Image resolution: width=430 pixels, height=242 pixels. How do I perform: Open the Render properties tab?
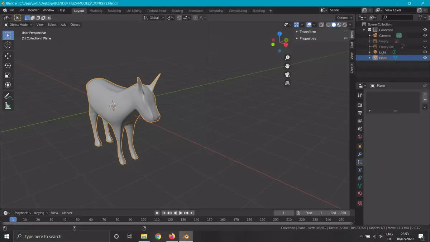point(360,105)
